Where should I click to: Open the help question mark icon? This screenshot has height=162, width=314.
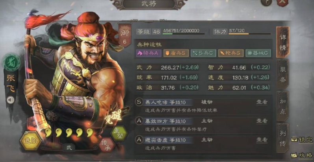click(266, 2)
